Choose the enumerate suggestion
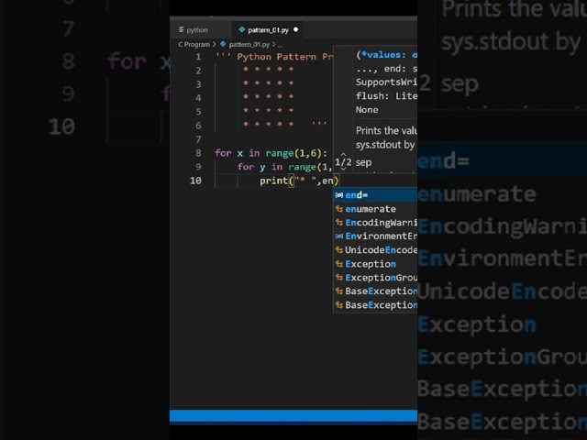 [x=375, y=209]
